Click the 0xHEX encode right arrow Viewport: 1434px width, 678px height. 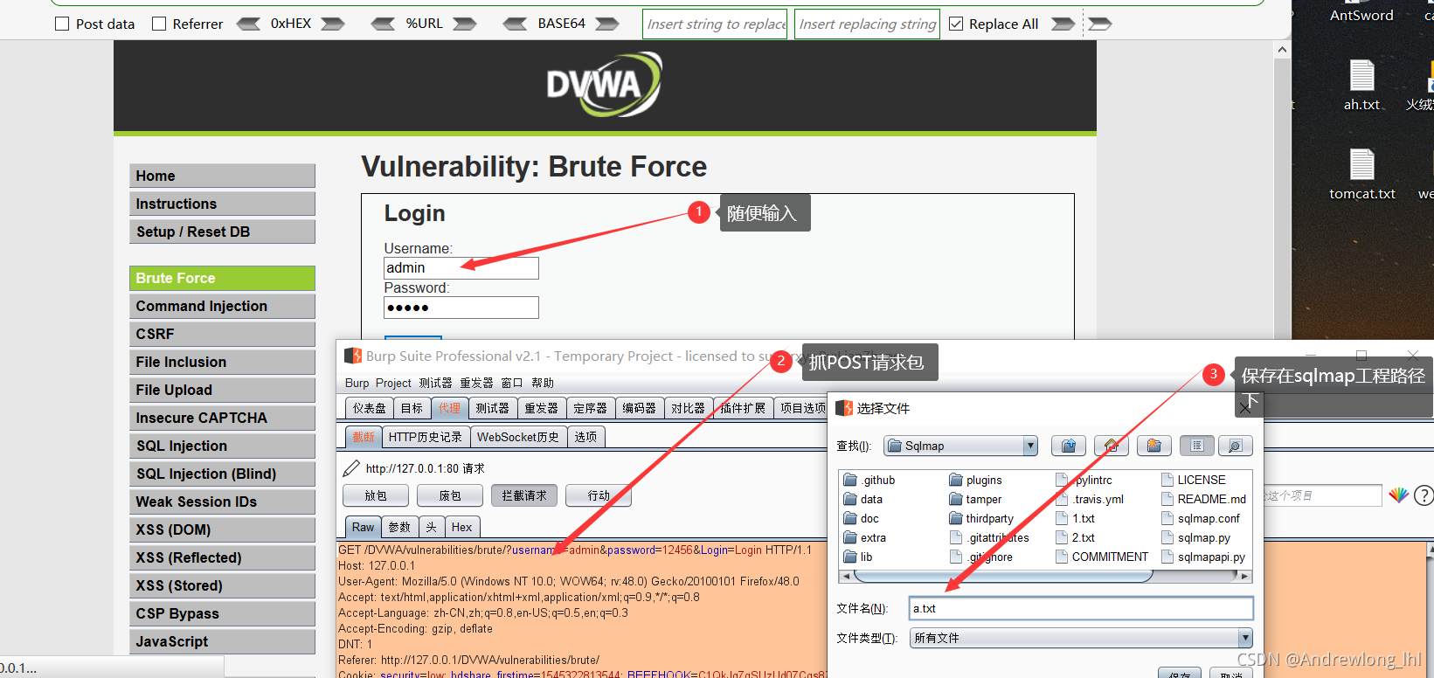point(332,24)
